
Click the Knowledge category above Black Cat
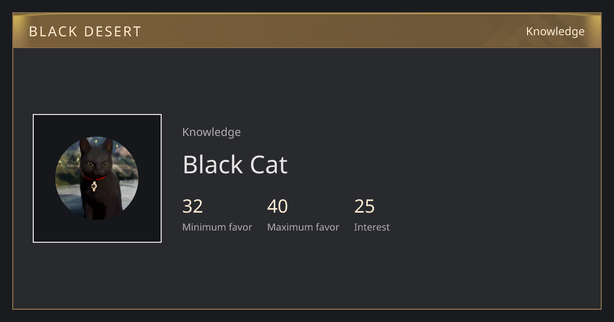211,132
